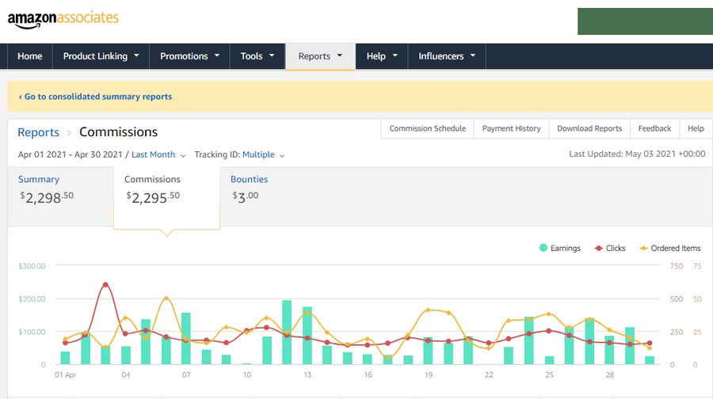Go to consolidated summary reports link
This screenshot has height=399, width=713.
(96, 97)
